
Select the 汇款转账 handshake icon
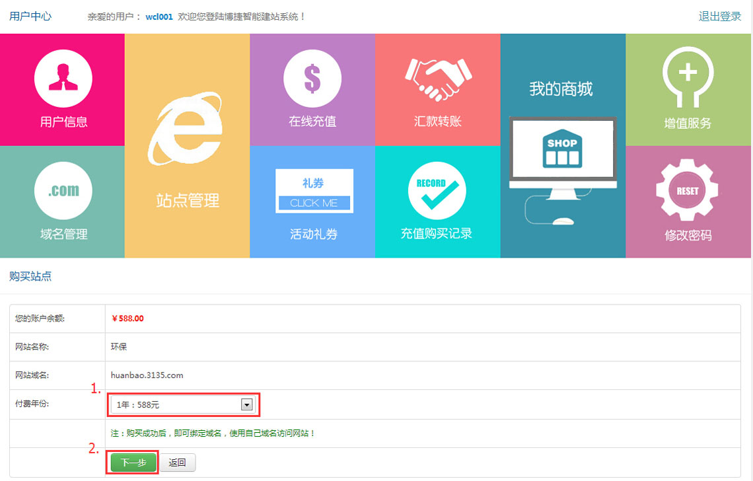click(x=437, y=79)
